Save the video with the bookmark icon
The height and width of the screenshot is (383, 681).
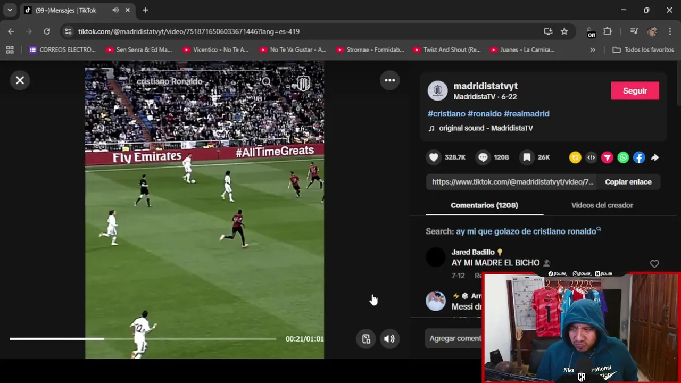[527, 157]
